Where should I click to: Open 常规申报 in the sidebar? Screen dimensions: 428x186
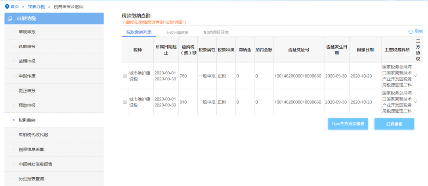(x=54, y=32)
